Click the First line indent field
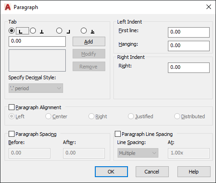This screenshot has height=183, width=216. (x=189, y=32)
